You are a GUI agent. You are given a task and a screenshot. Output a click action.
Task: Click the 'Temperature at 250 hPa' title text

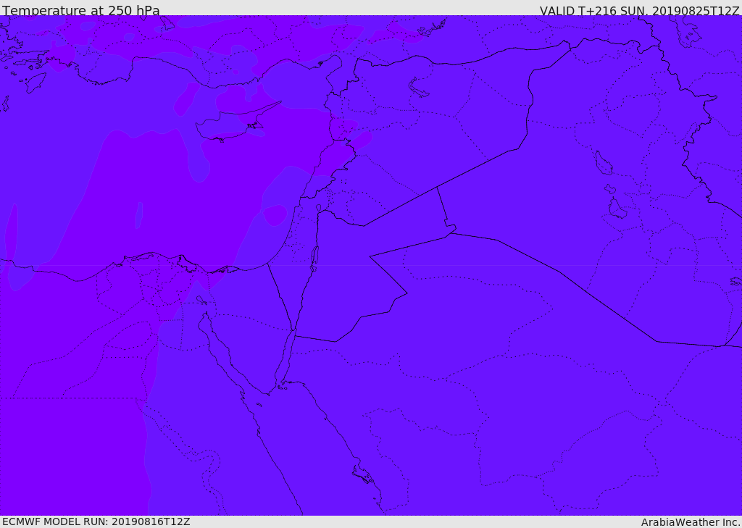81,10
